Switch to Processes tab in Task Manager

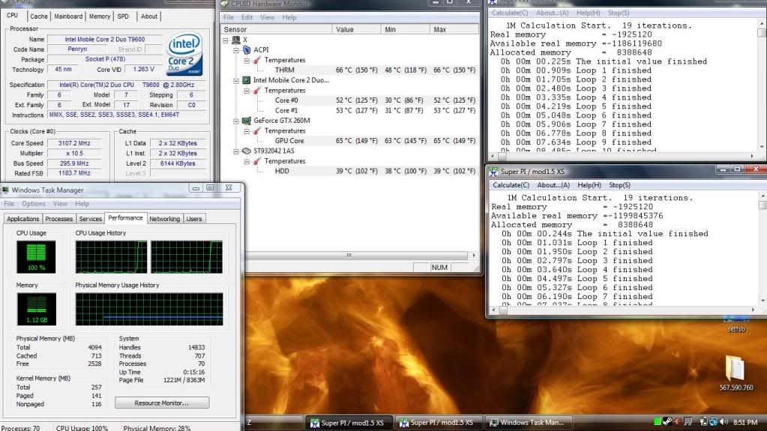pyautogui.click(x=59, y=219)
